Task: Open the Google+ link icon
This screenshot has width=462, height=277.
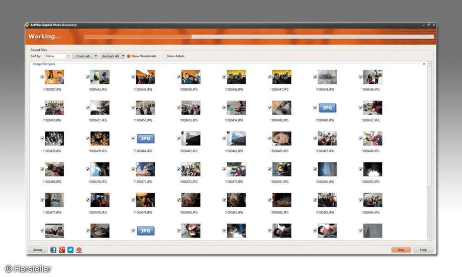Action: [x=62, y=250]
